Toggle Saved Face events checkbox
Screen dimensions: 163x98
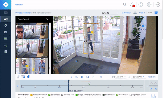[x=49, y=95]
